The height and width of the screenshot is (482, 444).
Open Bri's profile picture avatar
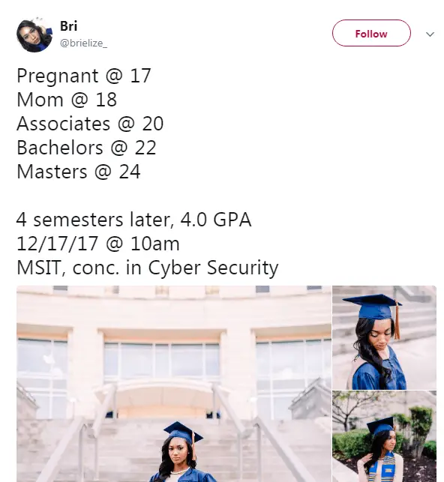(x=34, y=34)
